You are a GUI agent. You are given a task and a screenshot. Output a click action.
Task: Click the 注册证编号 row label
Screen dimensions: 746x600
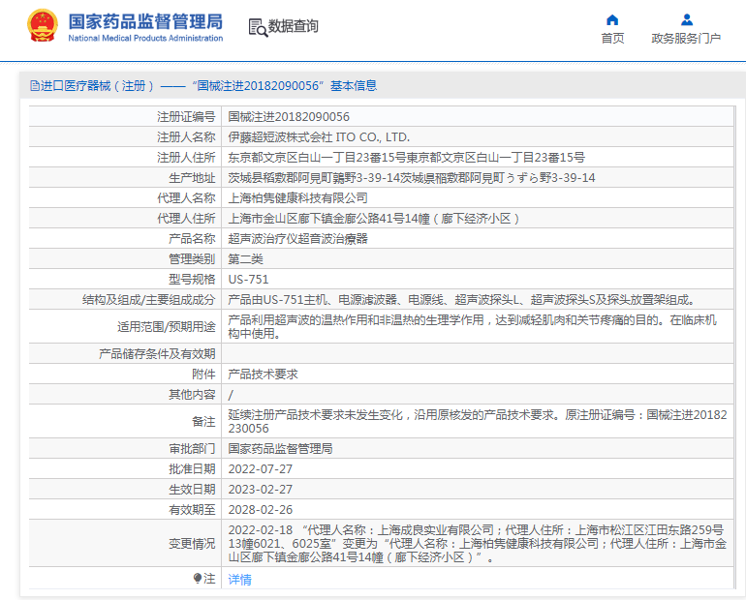(x=186, y=117)
